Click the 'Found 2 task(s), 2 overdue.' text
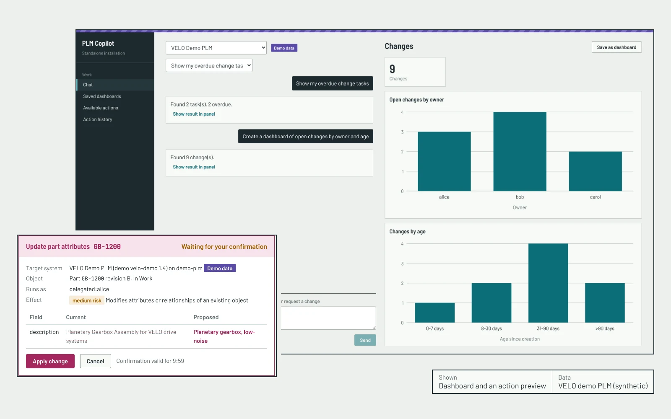This screenshot has width=671, height=419. pyautogui.click(x=201, y=104)
